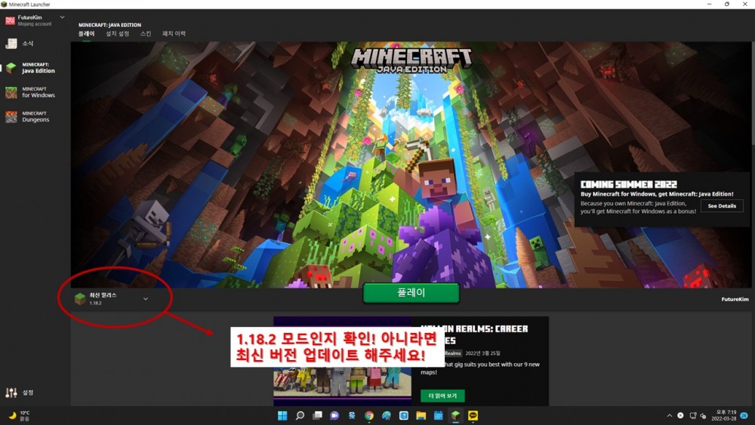Select Minecraft Java Edition in sidebar

point(30,68)
